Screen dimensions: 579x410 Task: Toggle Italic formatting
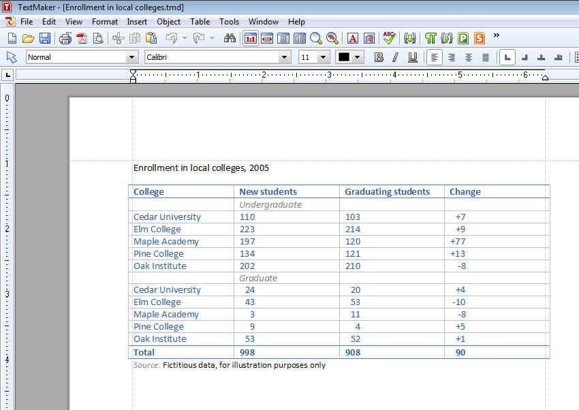pos(395,57)
